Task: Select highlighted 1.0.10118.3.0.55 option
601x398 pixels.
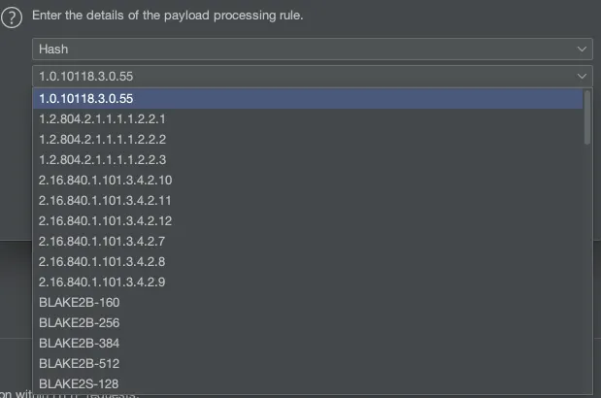Action: (x=86, y=98)
